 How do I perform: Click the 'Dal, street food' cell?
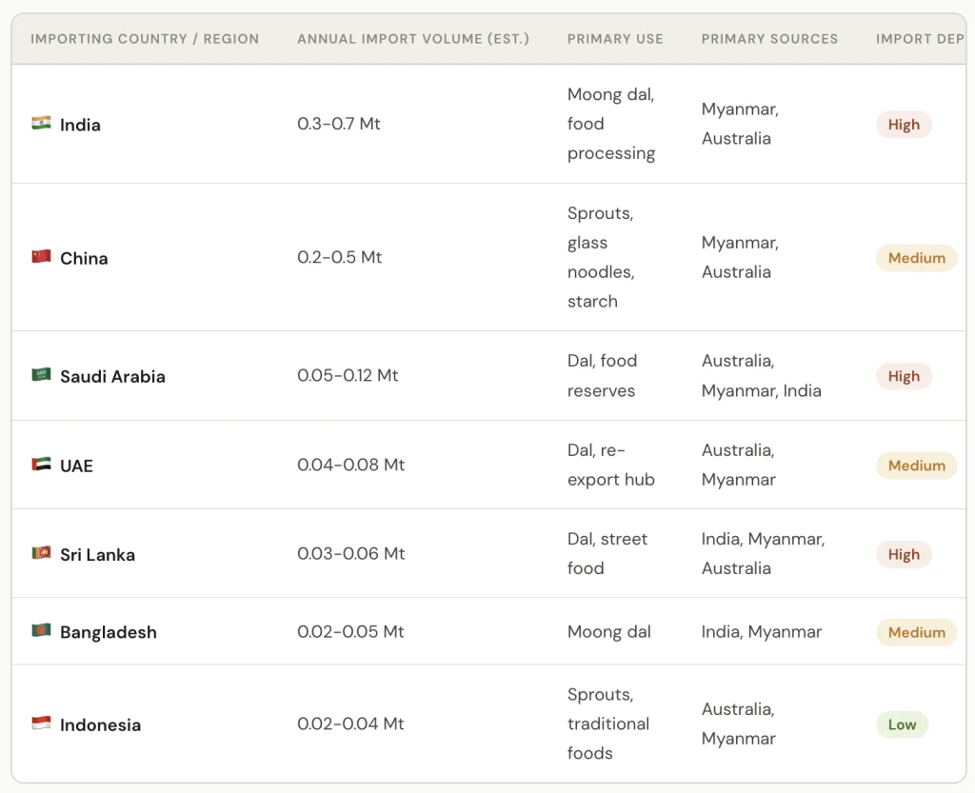[607, 554]
